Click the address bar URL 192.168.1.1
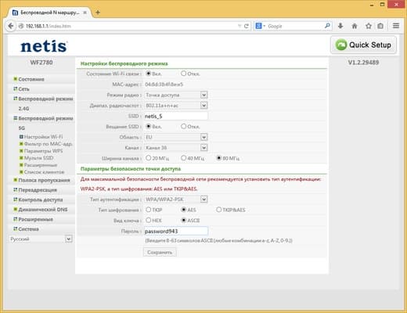Image resolution: width=407 pixels, height=313 pixels. [x=49, y=26]
